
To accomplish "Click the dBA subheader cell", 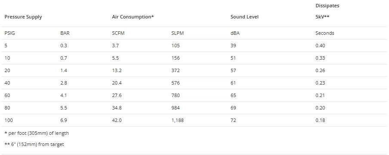I will click(235, 33).
